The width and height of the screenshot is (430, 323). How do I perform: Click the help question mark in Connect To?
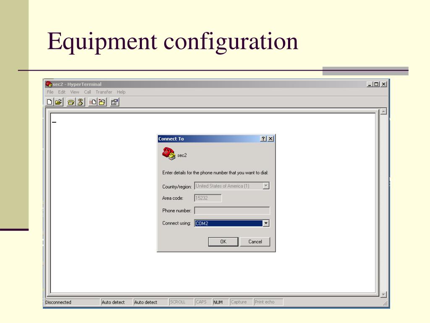tap(263, 139)
